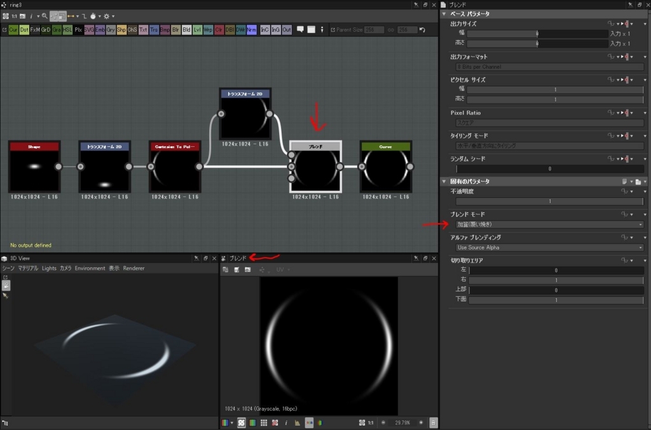The height and width of the screenshot is (430, 651).
Task: Add a Blur node using Blr
Action: [175, 30]
